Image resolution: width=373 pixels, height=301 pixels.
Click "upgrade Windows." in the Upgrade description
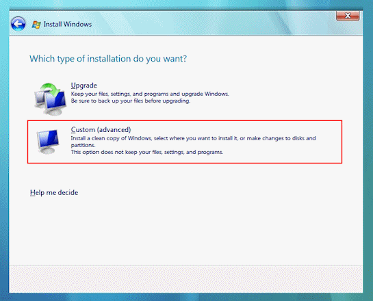point(205,94)
